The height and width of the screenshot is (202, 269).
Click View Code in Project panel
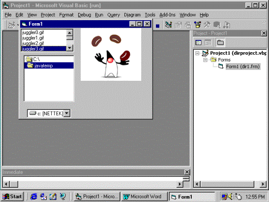[x=199, y=42]
